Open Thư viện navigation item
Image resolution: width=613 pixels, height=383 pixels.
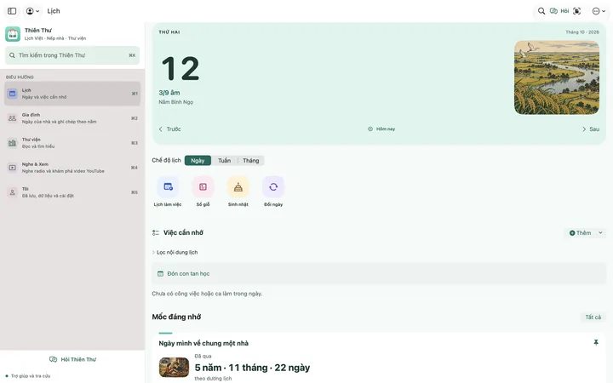click(x=72, y=143)
